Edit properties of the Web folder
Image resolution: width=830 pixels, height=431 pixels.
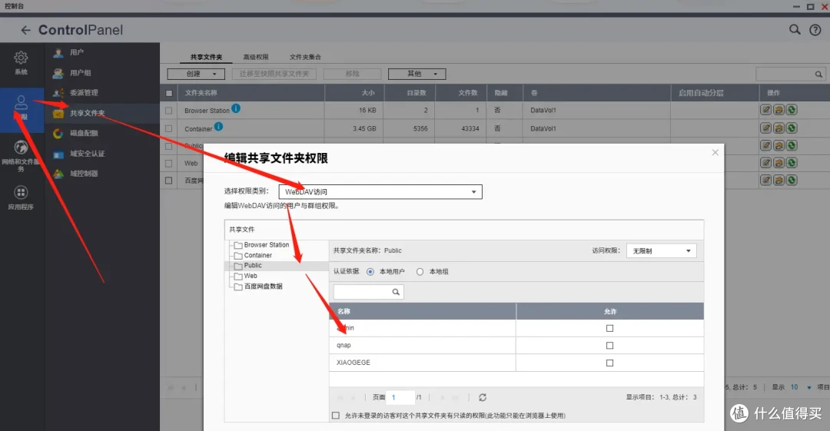point(766,163)
